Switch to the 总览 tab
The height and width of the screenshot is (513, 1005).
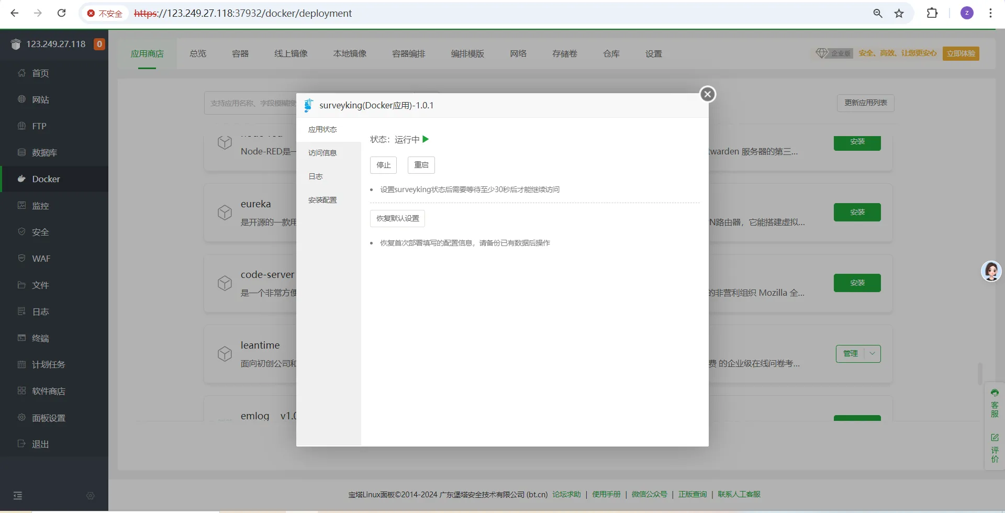pyautogui.click(x=198, y=53)
